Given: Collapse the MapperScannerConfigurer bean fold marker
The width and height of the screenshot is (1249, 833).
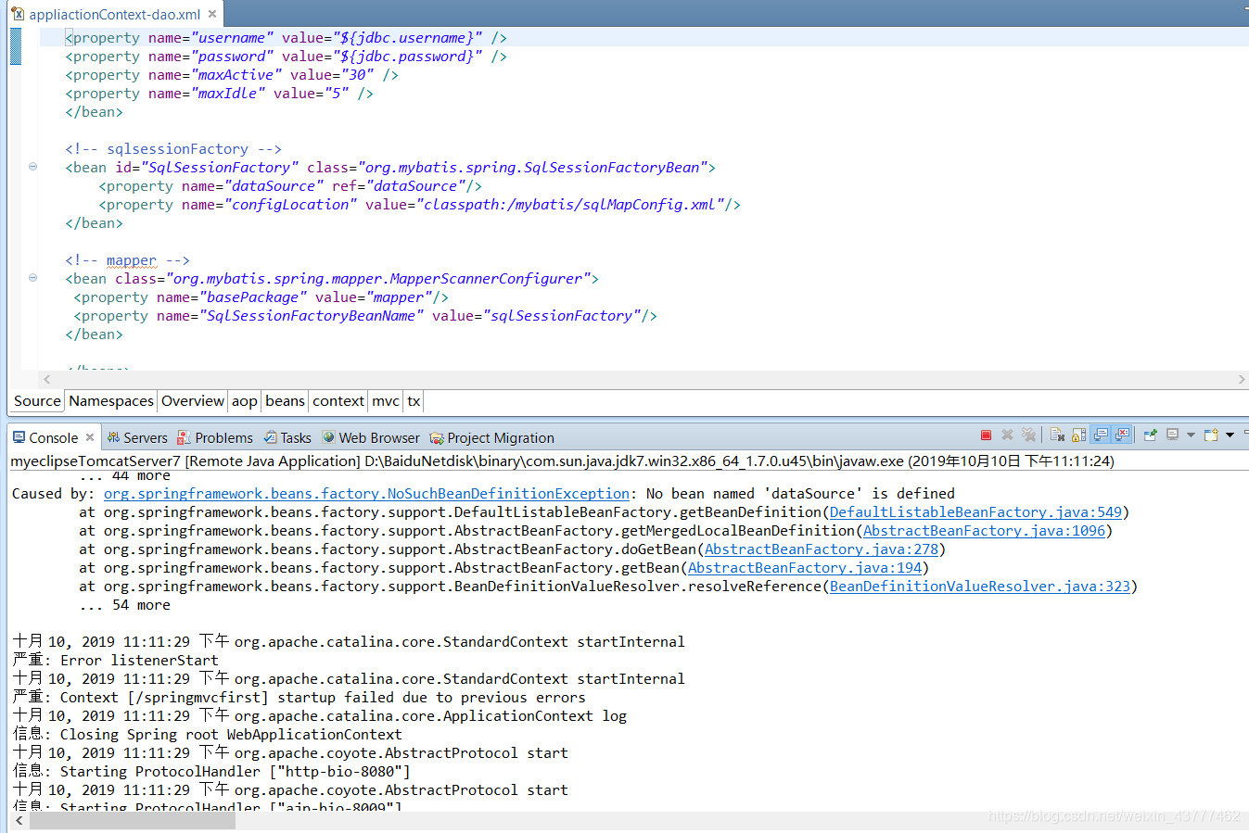Looking at the screenshot, I should point(32,278).
